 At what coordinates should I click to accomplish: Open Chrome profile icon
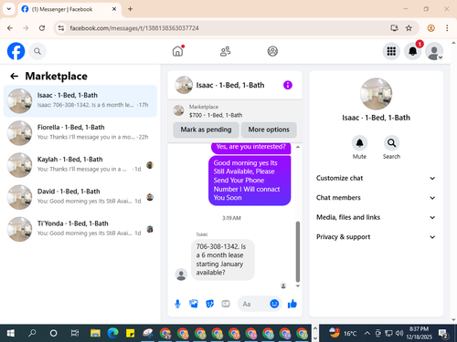430,28
